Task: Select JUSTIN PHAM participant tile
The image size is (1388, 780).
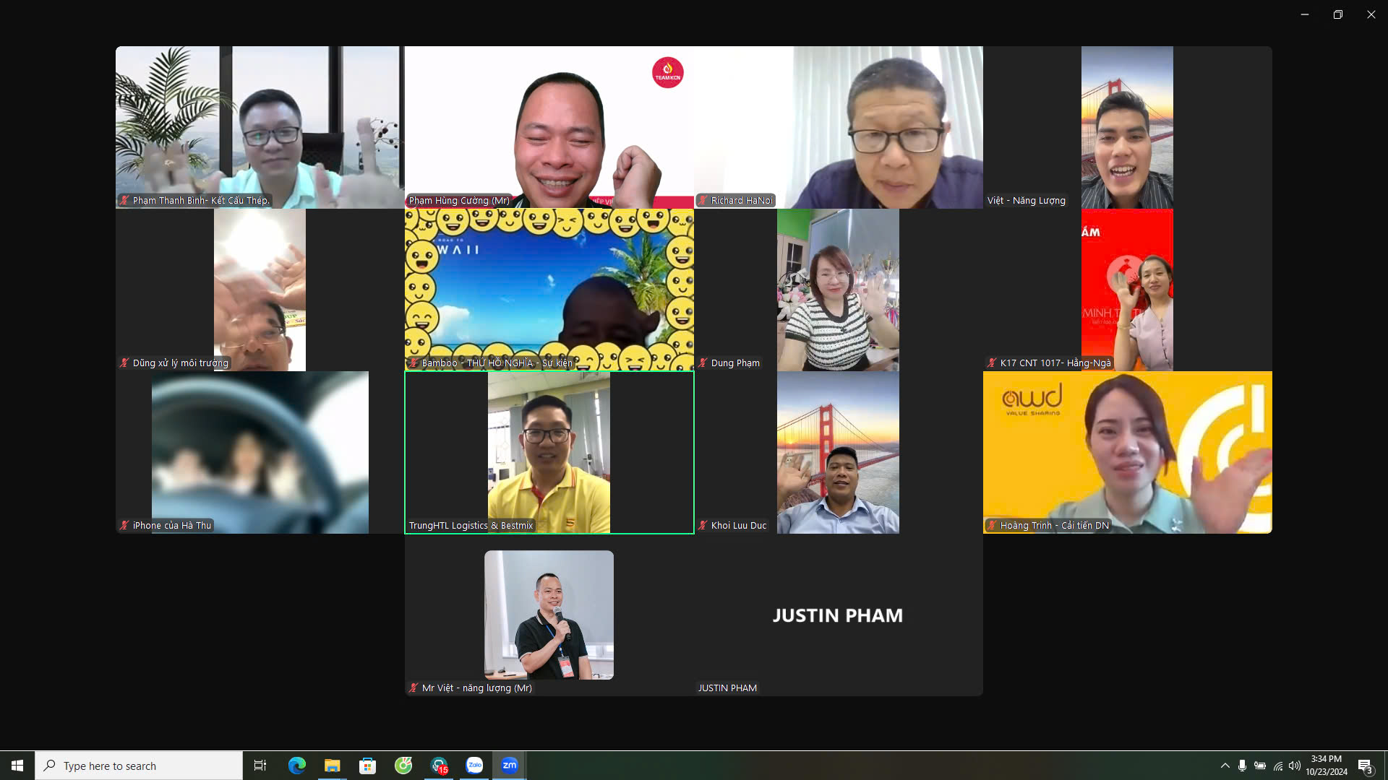Action: (x=838, y=615)
